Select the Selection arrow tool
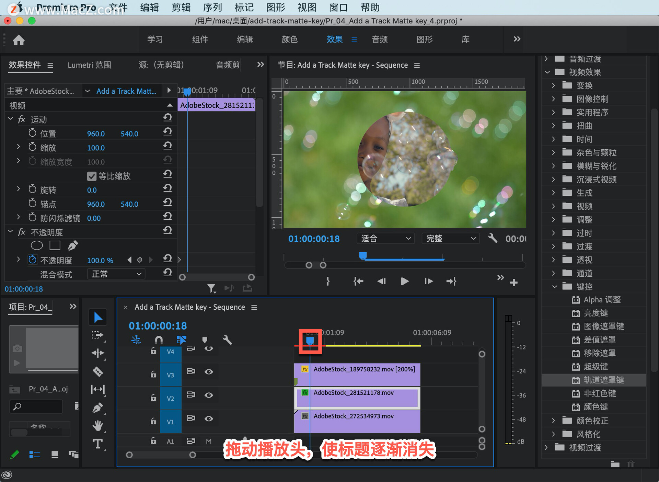This screenshot has height=482, width=659. 98,317
